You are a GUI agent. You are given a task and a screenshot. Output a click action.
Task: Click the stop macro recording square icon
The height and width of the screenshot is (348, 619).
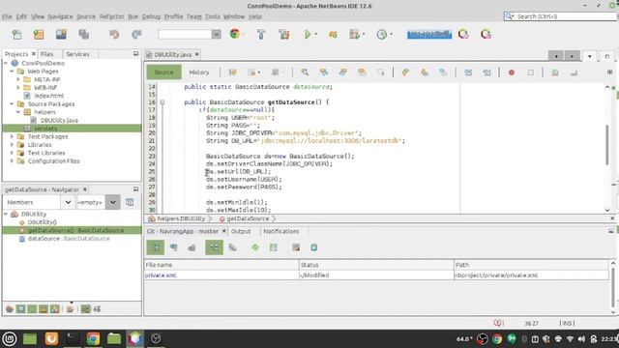click(531, 72)
